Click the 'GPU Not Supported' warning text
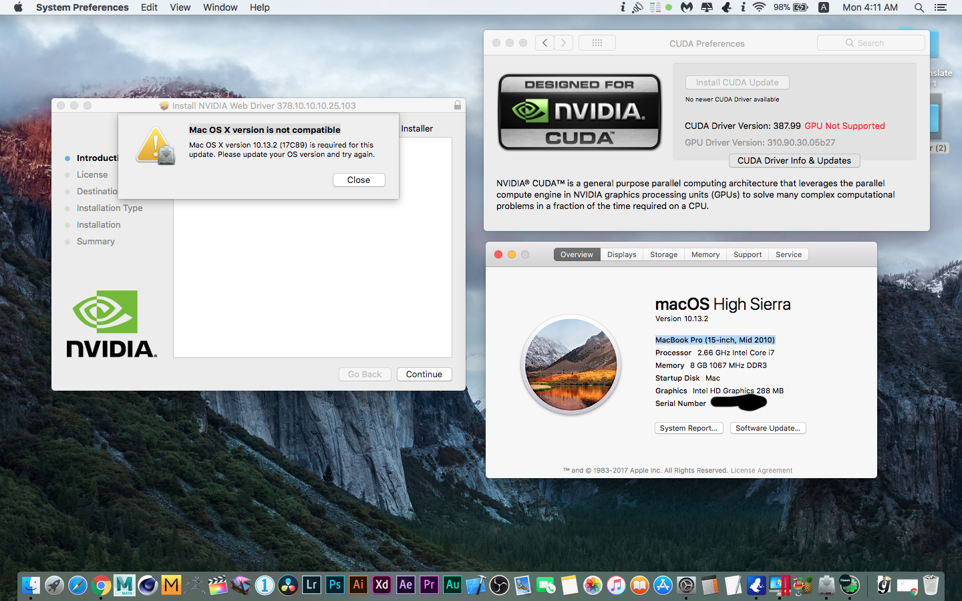 [844, 126]
